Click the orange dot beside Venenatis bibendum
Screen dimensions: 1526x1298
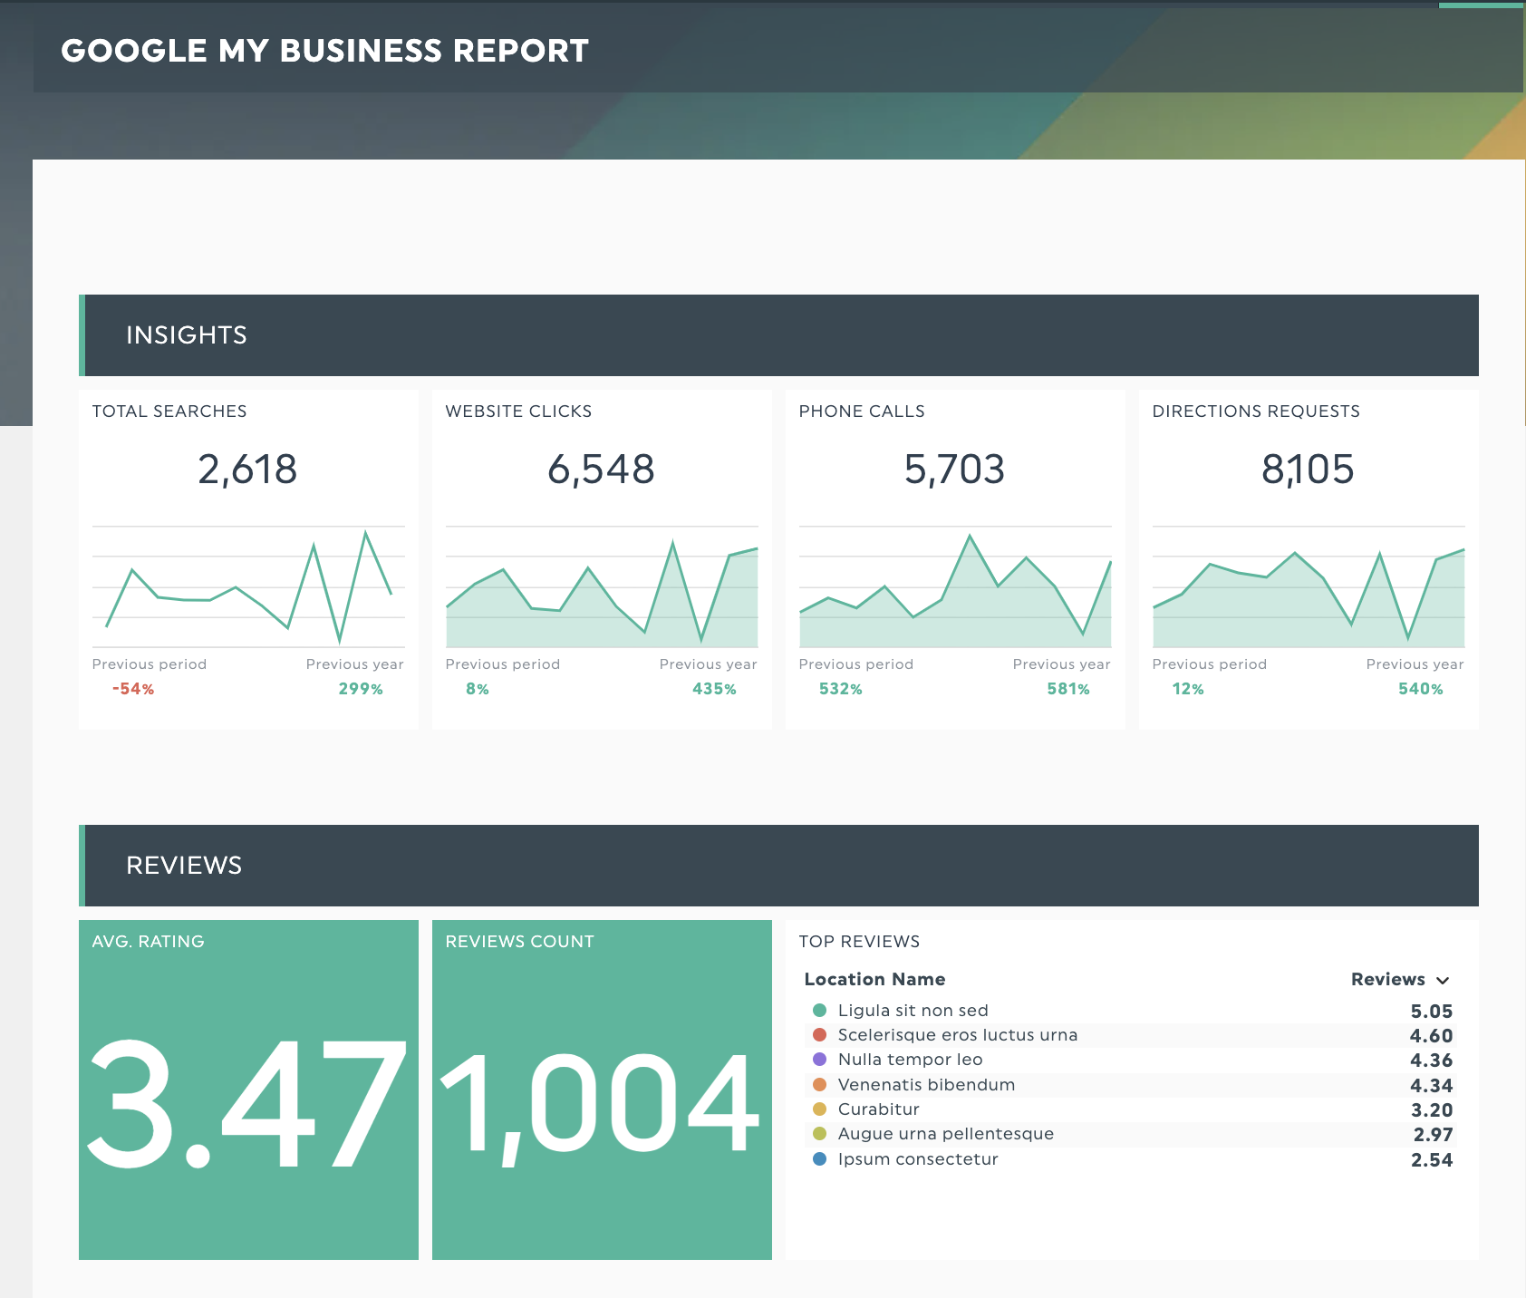(820, 1084)
